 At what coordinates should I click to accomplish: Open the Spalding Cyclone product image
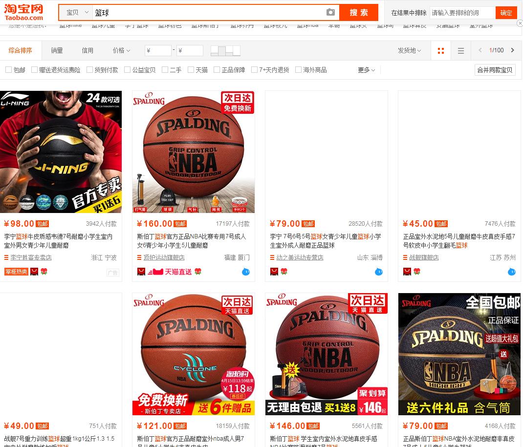coord(194,354)
